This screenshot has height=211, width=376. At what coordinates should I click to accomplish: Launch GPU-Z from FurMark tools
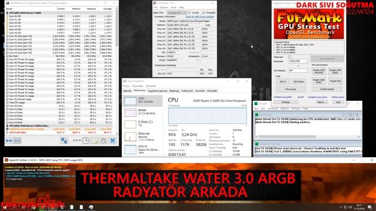tap(283, 81)
